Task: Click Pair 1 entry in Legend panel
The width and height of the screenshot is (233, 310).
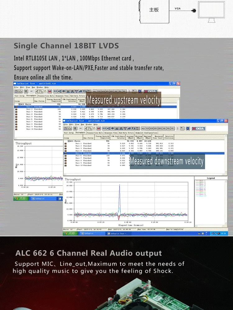Action: point(200,181)
